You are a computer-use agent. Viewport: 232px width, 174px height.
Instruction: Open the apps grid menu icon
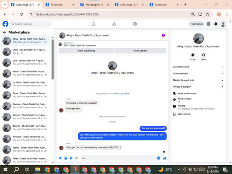pos(209,24)
